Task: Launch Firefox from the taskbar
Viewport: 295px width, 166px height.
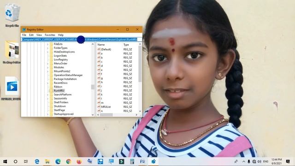Action: point(79,161)
